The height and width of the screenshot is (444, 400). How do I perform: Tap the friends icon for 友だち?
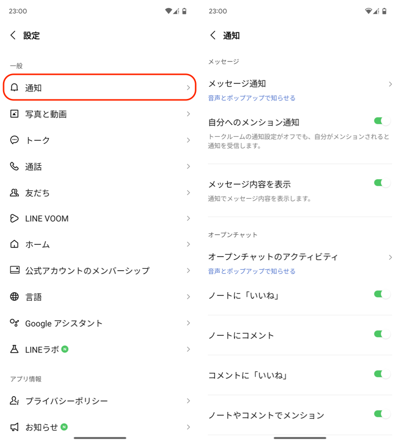[14, 193]
